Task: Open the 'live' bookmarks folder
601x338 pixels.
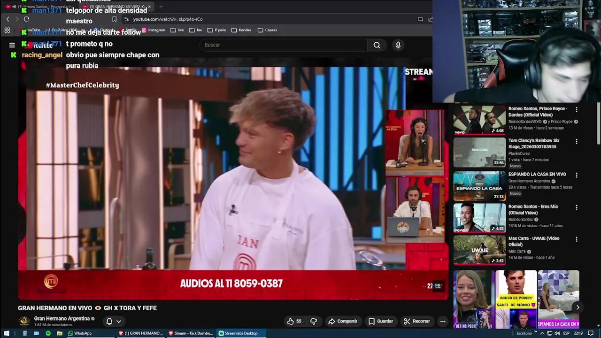Action: tap(177, 30)
